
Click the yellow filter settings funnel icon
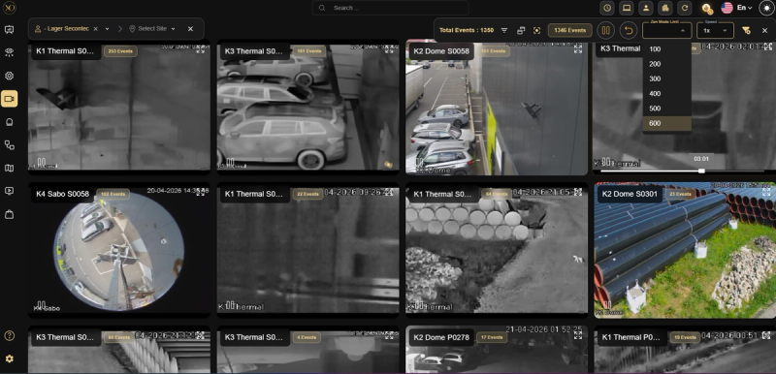pos(746,31)
